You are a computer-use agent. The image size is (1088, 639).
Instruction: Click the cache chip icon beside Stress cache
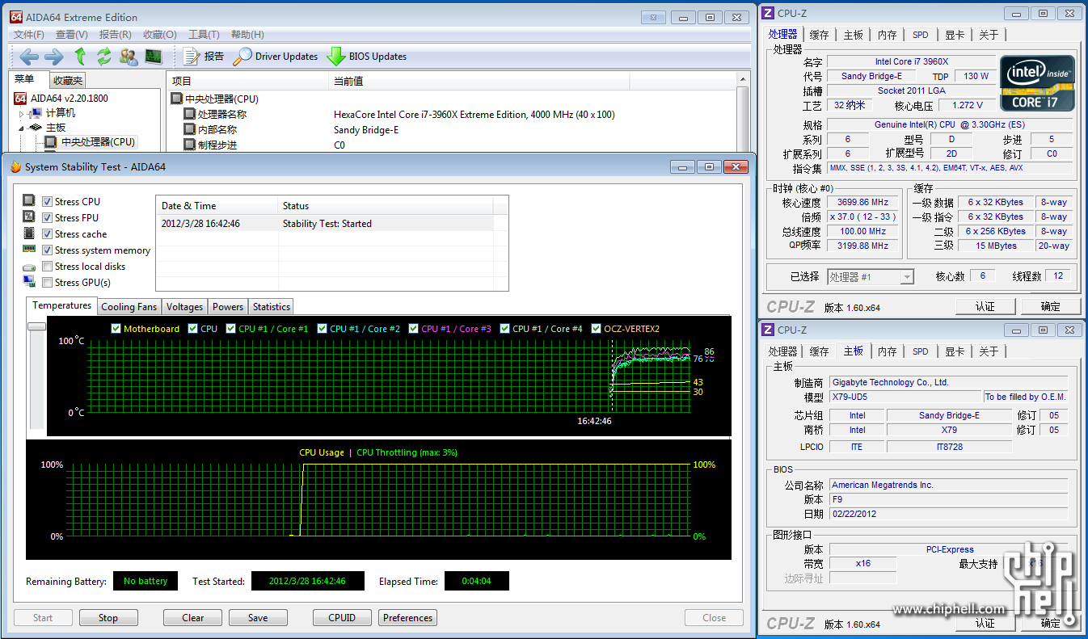(x=29, y=233)
